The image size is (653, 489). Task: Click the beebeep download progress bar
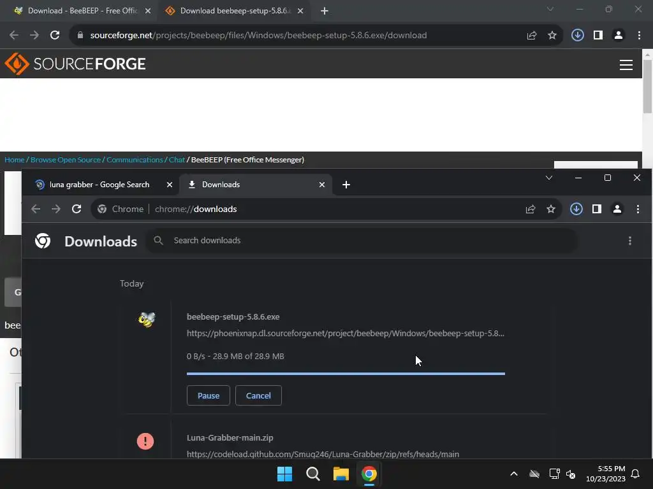[346, 374]
